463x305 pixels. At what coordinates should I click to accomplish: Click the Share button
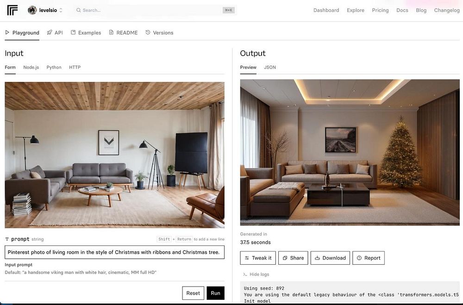point(293,258)
